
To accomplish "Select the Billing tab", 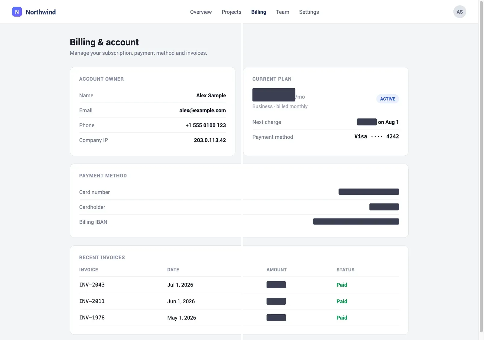I will [259, 12].
